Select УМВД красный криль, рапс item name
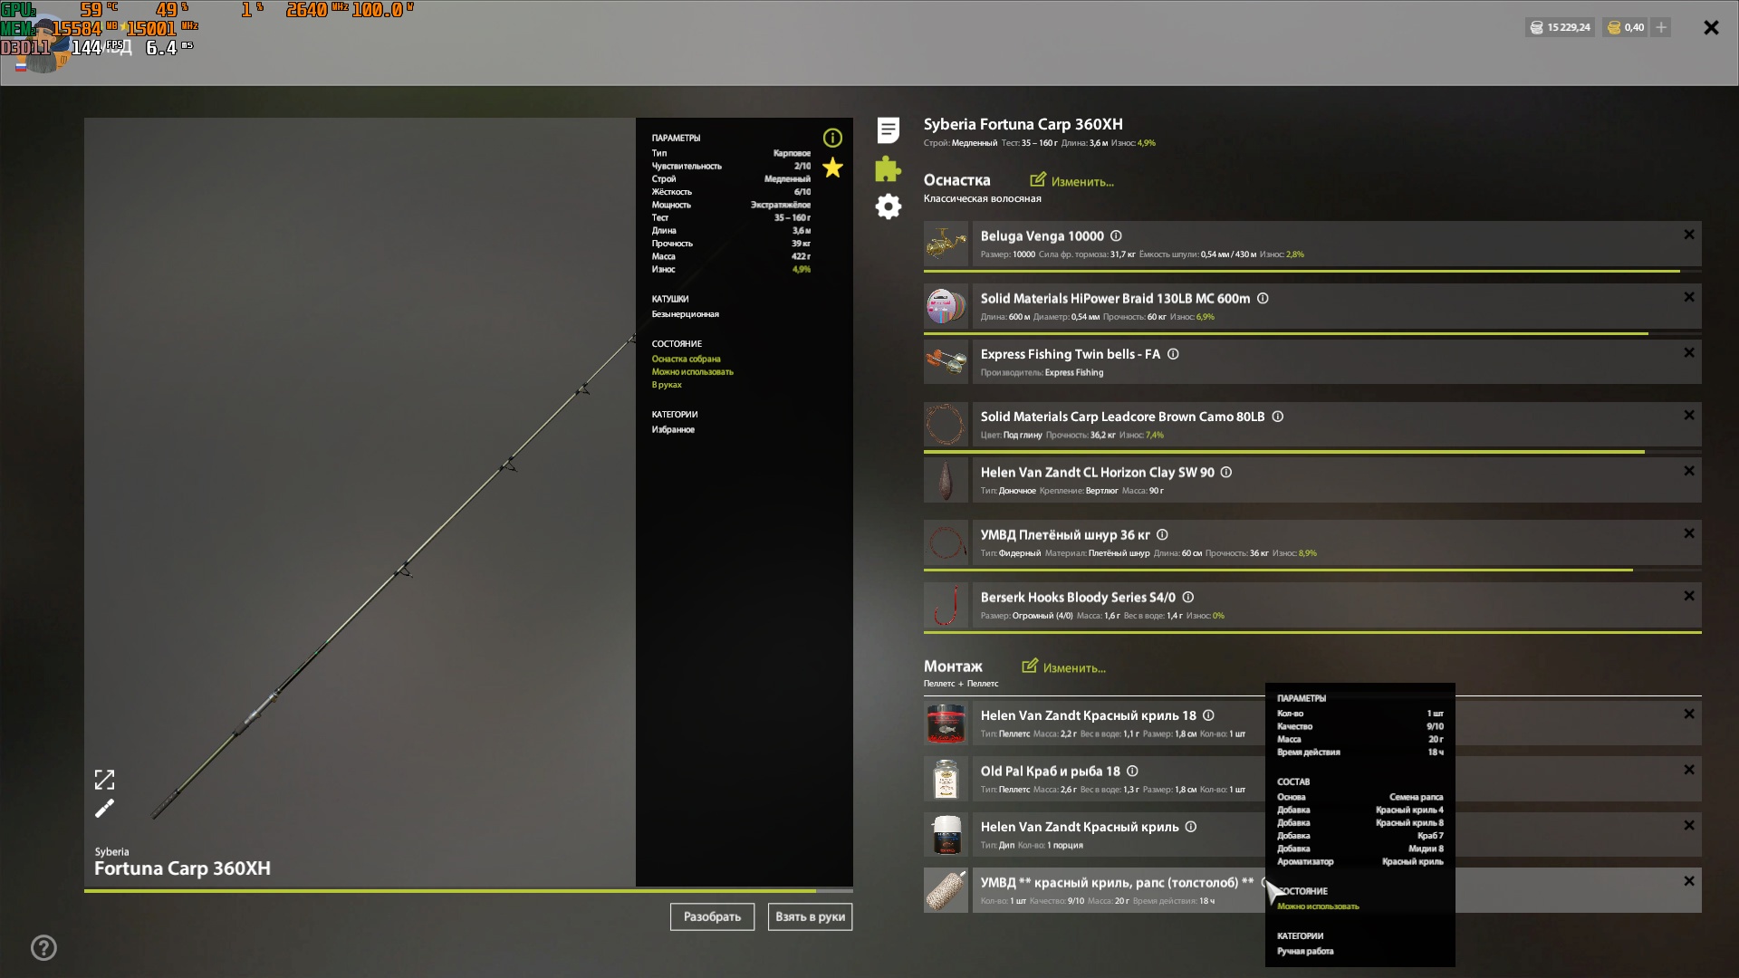Image resolution: width=1739 pixels, height=978 pixels. (x=1118, y=882)
